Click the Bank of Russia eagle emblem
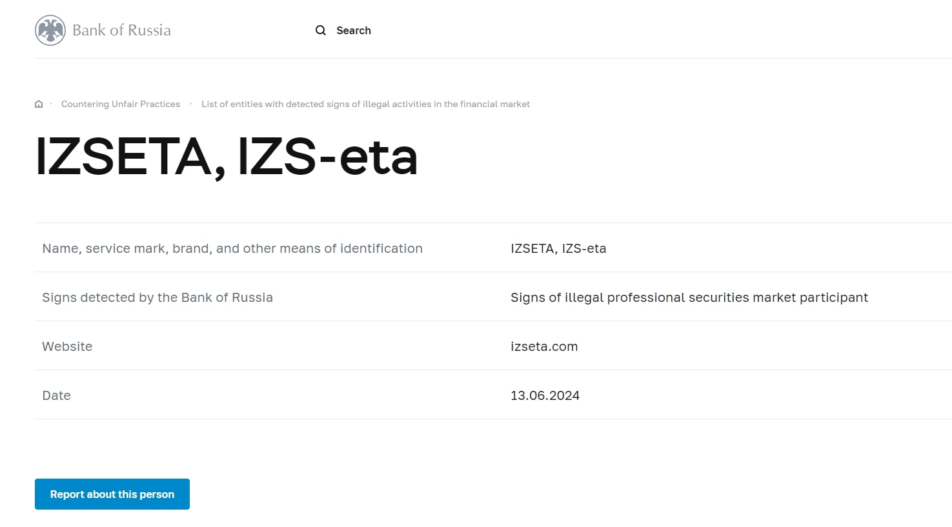 tap(50, 30)
